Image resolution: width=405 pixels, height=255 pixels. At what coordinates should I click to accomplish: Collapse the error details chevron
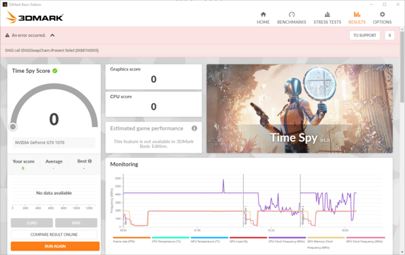(x=53, y=35)
